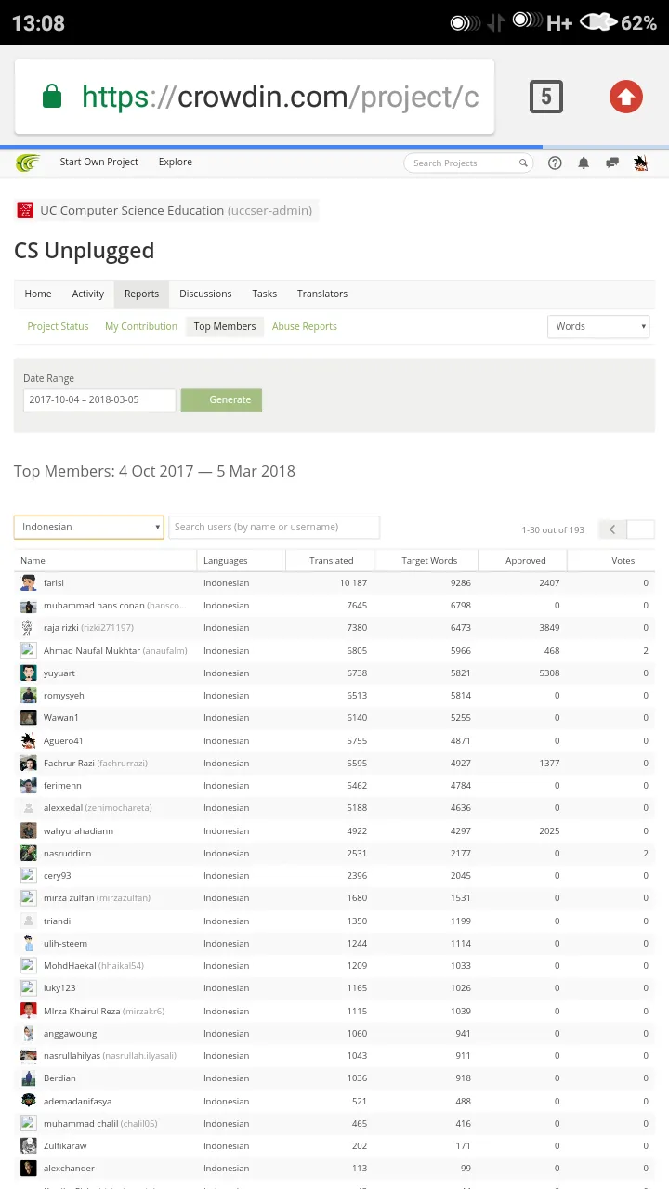Screen dimensions: 669x1189
Task: Click Start Own Project link
Action: (x=99, y=162)
